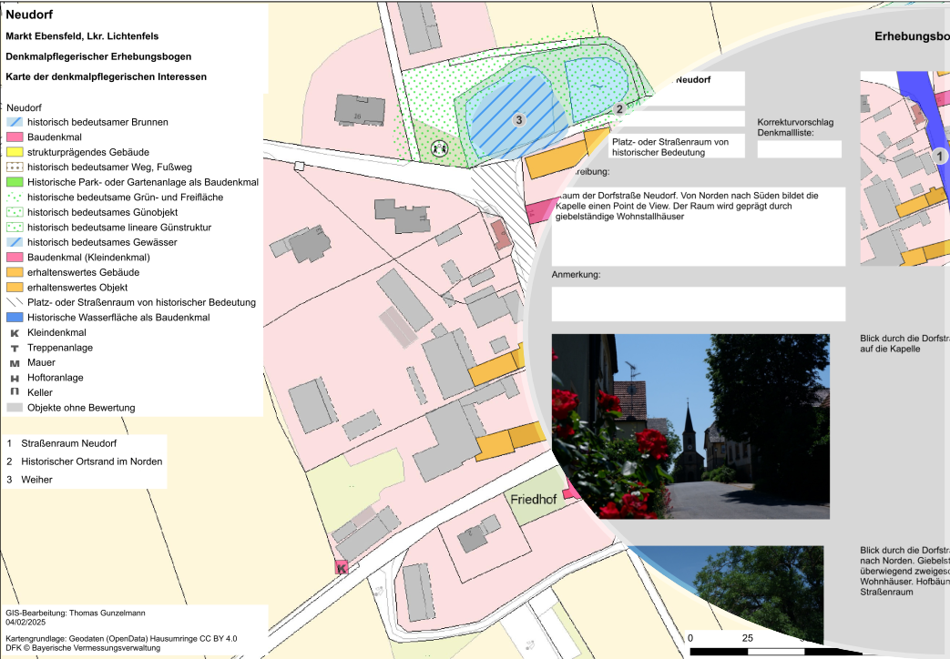Select the green Historische Park- oder Gartenanlage swatch

point(14,182)
